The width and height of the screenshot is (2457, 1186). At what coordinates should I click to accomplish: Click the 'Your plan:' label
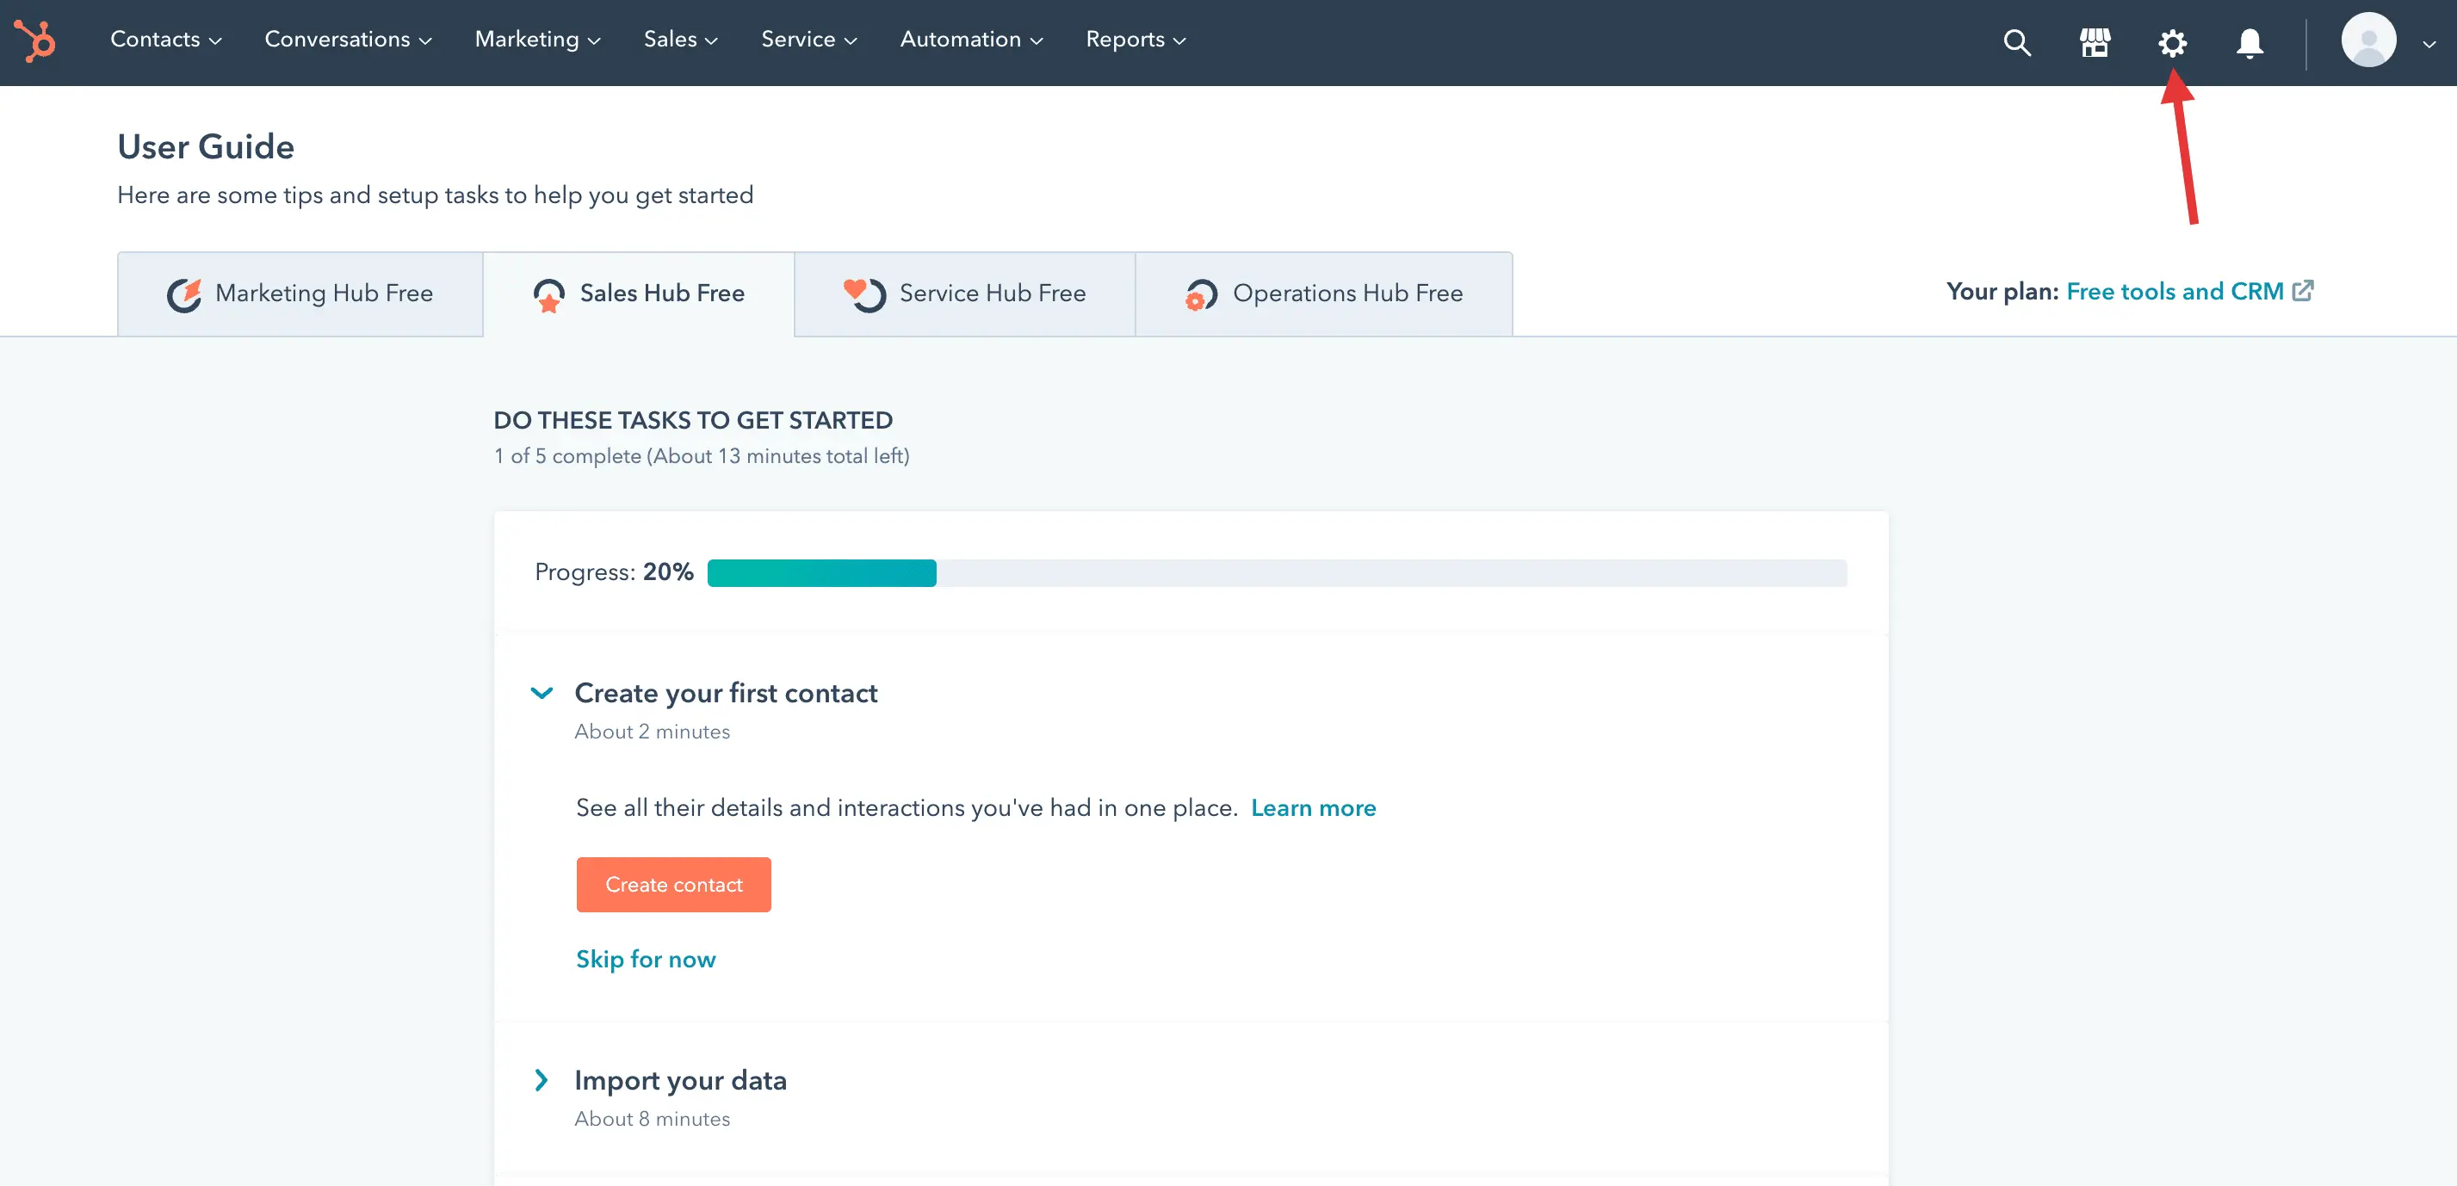(2003, 291)
